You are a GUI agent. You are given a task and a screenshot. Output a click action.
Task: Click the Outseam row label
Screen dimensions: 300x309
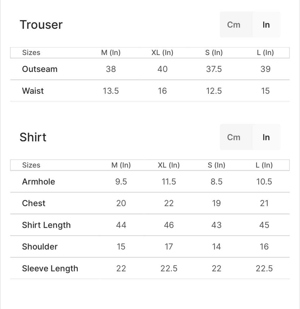coord(40,69)
